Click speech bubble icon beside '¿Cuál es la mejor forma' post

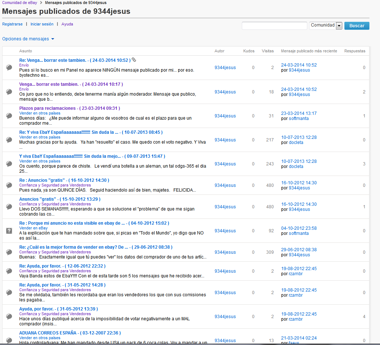click(9, 252)
